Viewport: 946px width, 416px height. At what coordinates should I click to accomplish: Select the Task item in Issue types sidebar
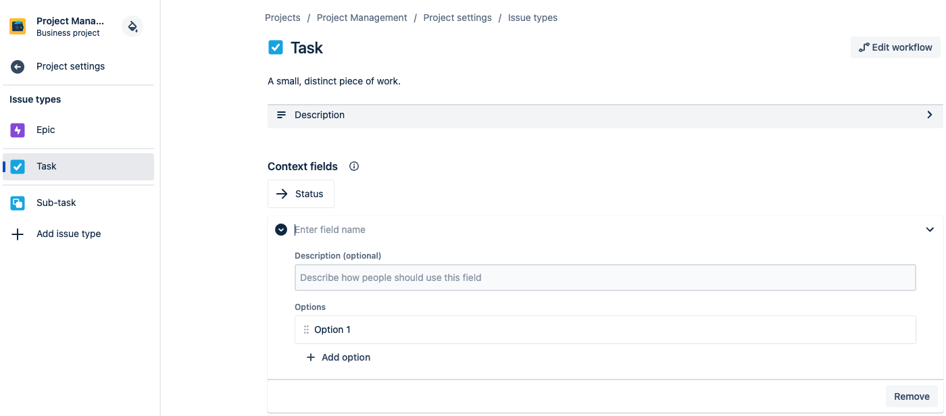[47, 165]
